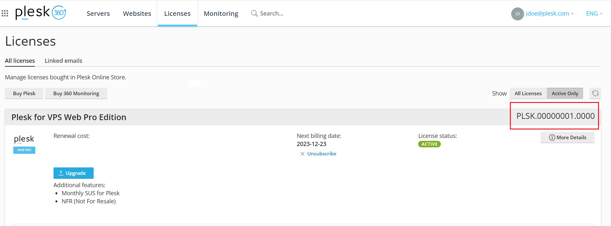Open the Websites menu
Image resolution: width=611 pixels, height=226 pixels.
(137, 14)
